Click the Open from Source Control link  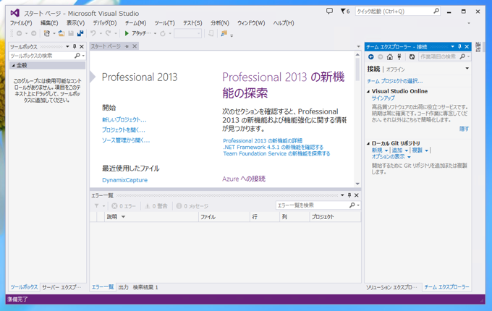[126, 140]
